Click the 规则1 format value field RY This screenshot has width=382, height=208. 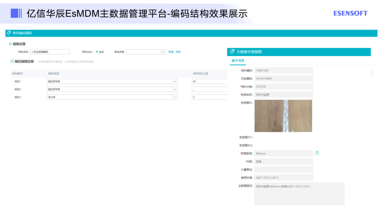click(x=209, y=81)
